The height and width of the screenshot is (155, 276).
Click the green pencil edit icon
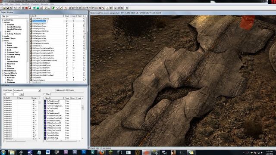pyautogui.click(x=61, y=8)
